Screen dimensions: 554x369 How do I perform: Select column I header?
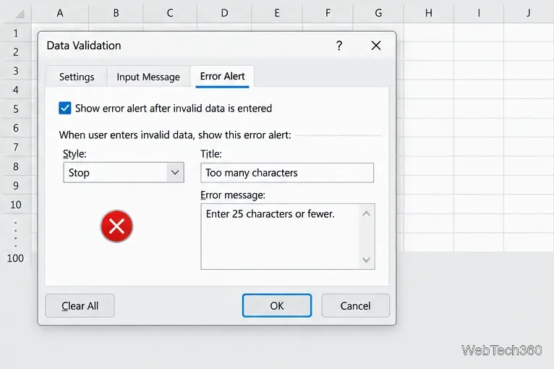[479, 13]
